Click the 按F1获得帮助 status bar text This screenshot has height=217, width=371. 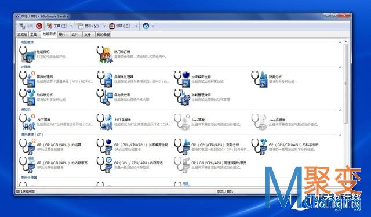[26, 191]
